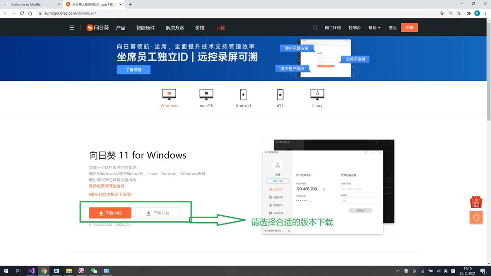Open the site search magnifier icon
Viewport: 491px width, 276px height.
click(315, 28)
